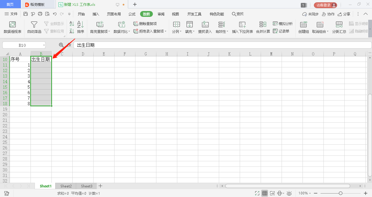372x197 pixels.
Task: Toggle full screen view in status bar
Action: (x=257, y=193)
